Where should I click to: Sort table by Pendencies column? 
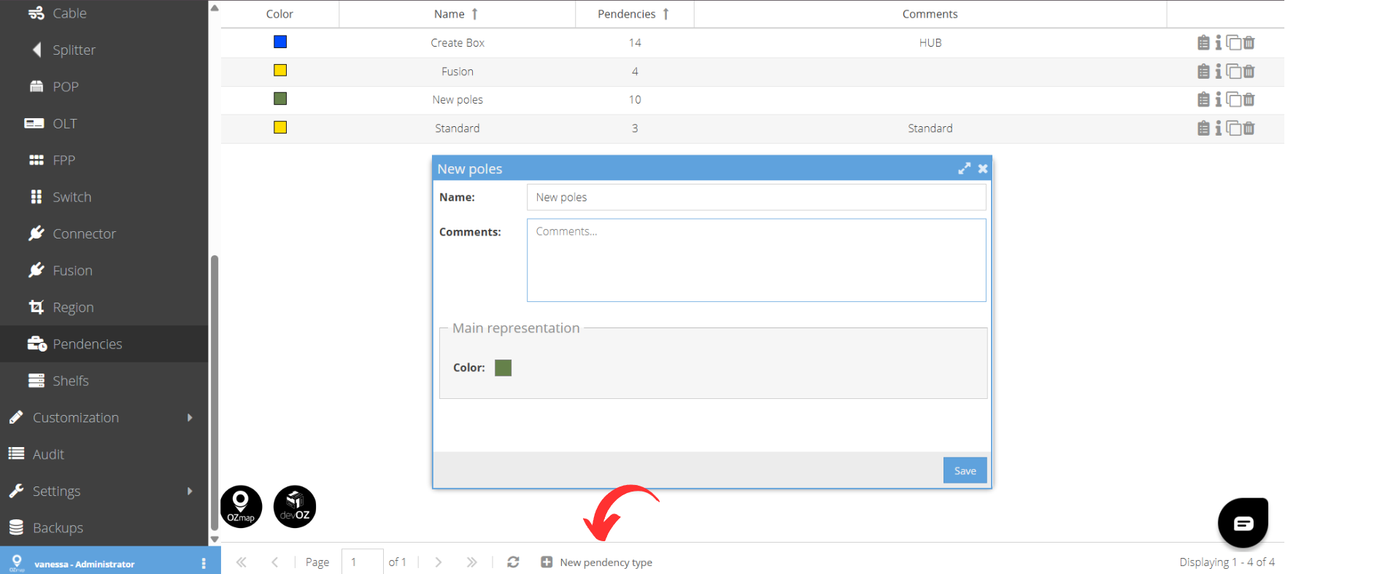point(634,14)
